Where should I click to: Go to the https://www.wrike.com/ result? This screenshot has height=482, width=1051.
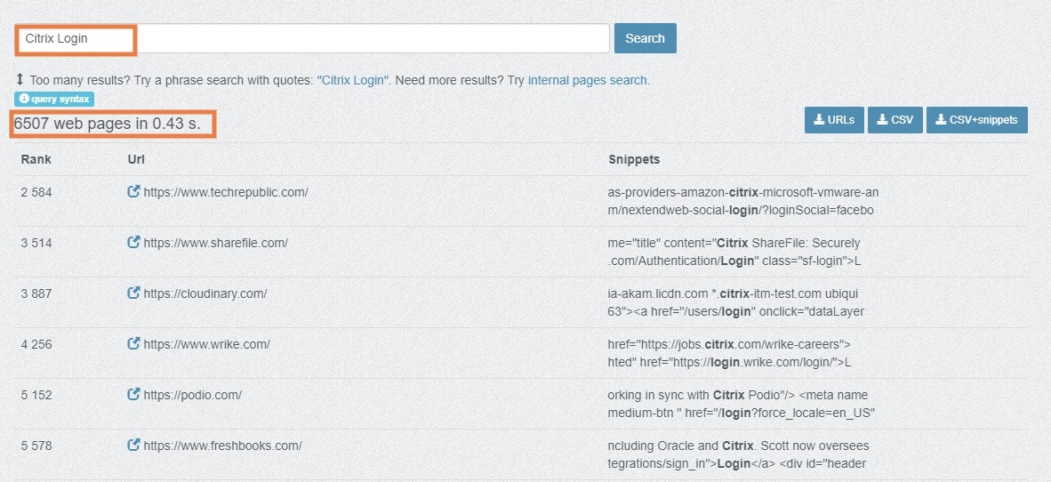pyautogui.click(x=206, y=344)
